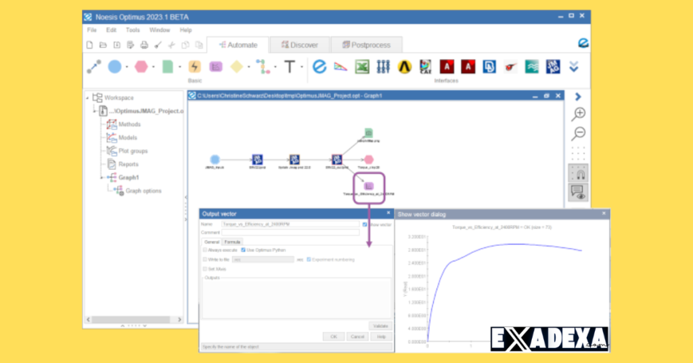Select the pink hexagon output node tool
The height and width of the screenshot is (363, 693).
point(141,66)
